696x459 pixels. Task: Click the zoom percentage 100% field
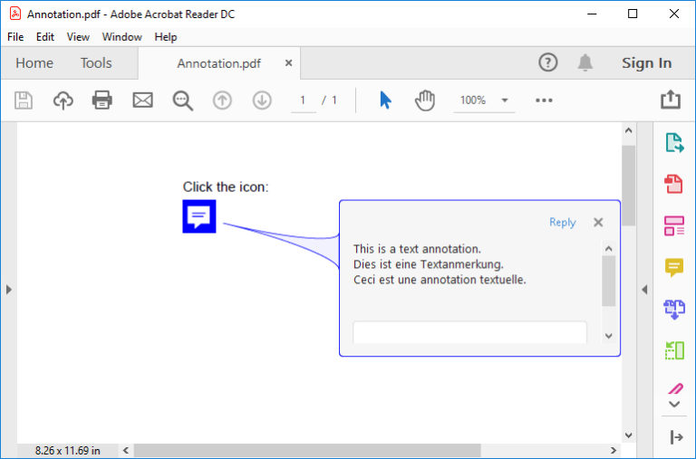[473, 100]
